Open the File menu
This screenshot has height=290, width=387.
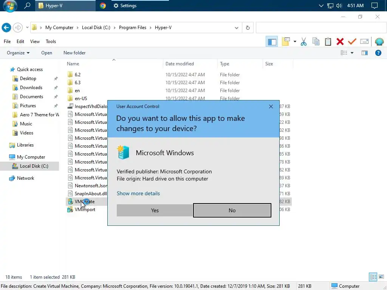pyautogui.click(x=7, y=42)
